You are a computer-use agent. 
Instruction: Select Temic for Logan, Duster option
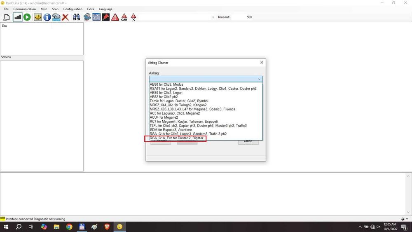point(206,101)
